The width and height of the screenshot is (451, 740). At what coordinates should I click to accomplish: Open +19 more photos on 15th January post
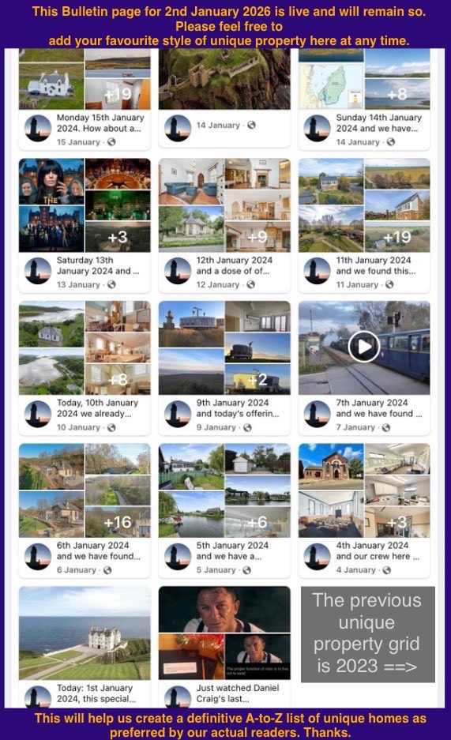coord(118,94)
